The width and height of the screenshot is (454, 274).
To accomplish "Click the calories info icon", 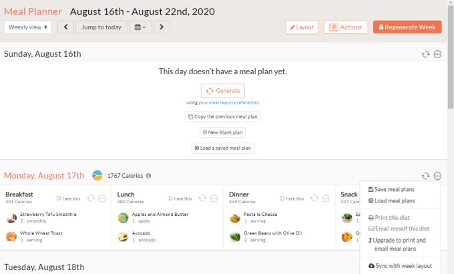I will [148, 176].
